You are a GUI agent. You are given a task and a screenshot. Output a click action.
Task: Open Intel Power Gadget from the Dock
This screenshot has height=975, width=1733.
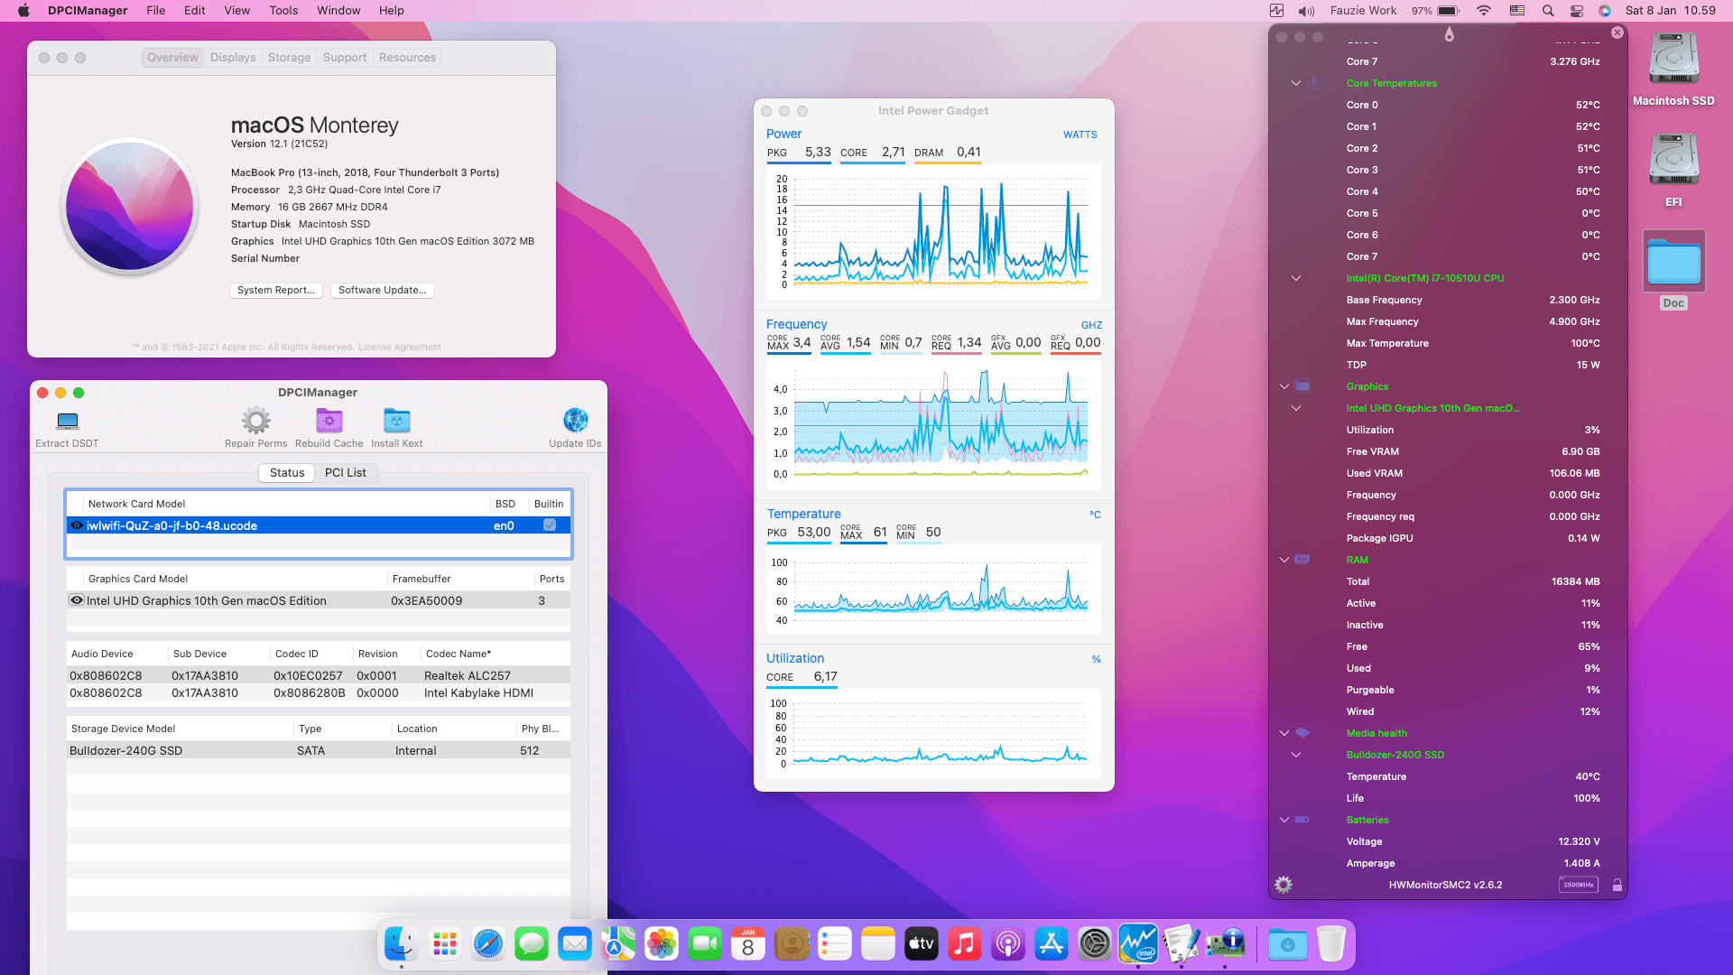coord(1138,944)
